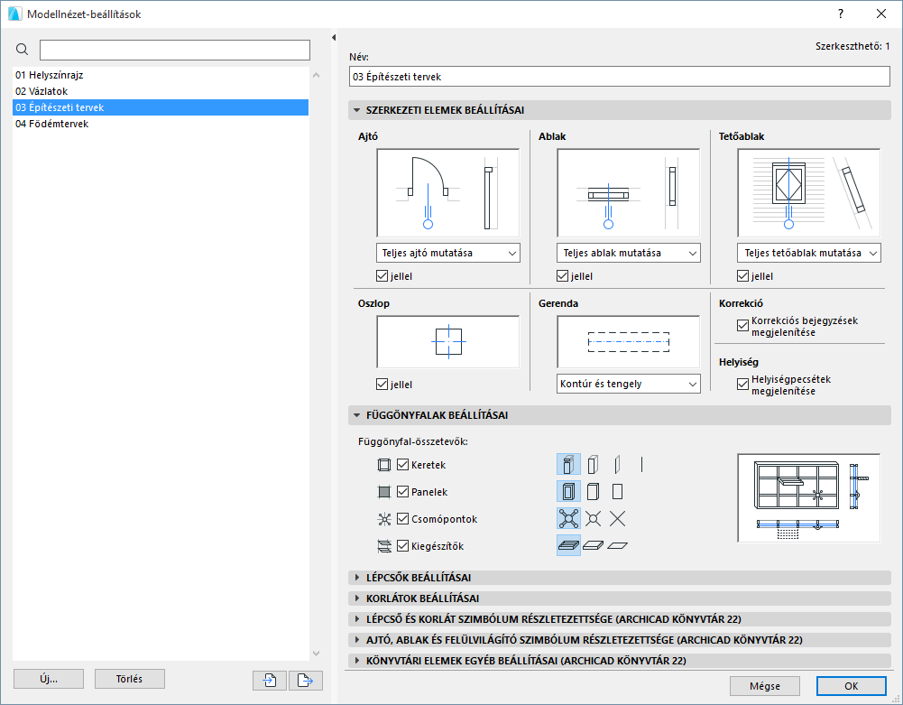
Task: Click the import settings icon near Törlés
Action: coord(269,679)
